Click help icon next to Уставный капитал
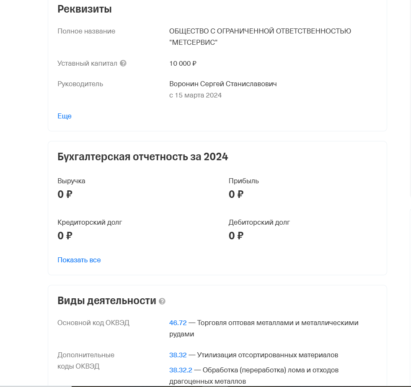The width and height of the screenshot is (411, 387). pyautogui.click(x=123, y=64)
